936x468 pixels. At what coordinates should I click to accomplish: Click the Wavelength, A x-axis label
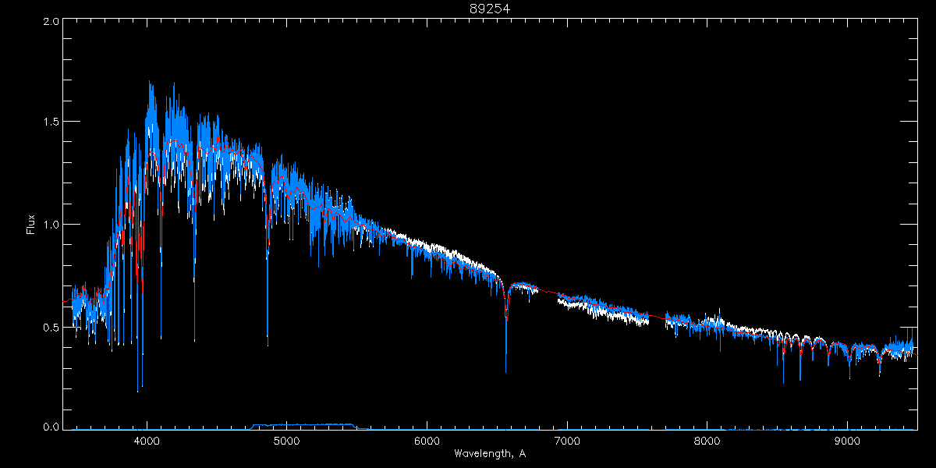[489, 454]
